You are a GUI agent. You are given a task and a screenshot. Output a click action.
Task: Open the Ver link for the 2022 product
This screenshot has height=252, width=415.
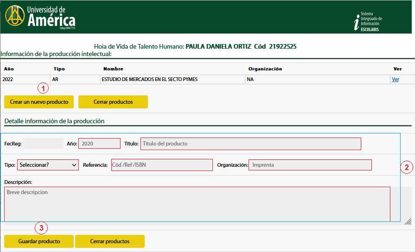[x=395, y=79]
